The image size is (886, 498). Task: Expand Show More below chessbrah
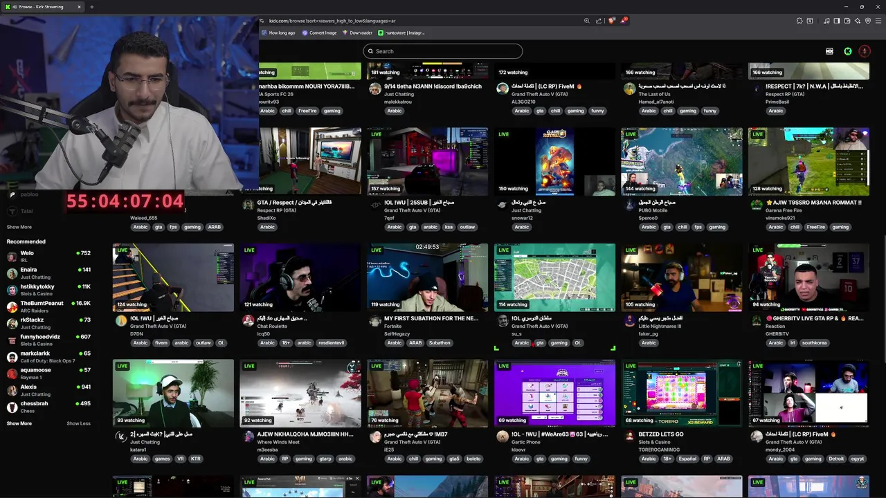click(19, 423)
